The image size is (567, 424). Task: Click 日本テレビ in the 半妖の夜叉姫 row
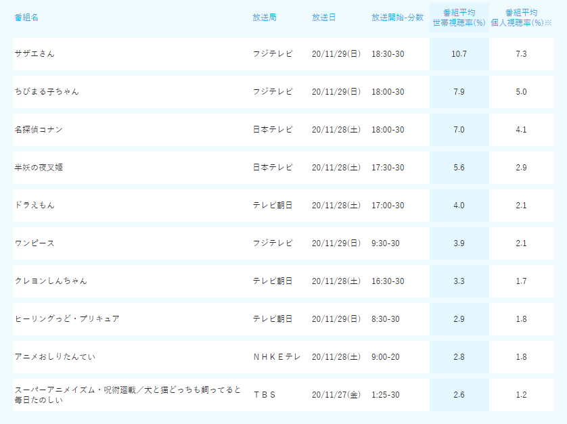pos(273,167)
